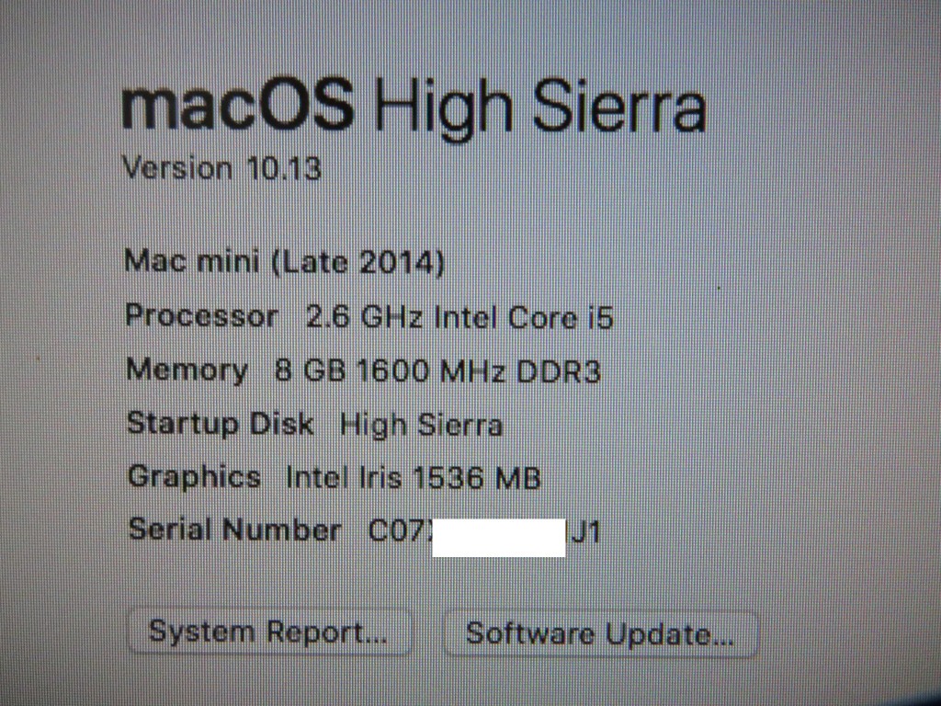Select the serial number starting with C07
The height and width of the screenshot is (706, 941).
pyautogui.click(x=483, y=532)
